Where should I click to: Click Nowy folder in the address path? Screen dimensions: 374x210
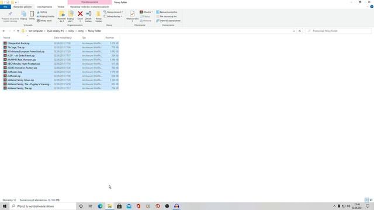point(95,31)
